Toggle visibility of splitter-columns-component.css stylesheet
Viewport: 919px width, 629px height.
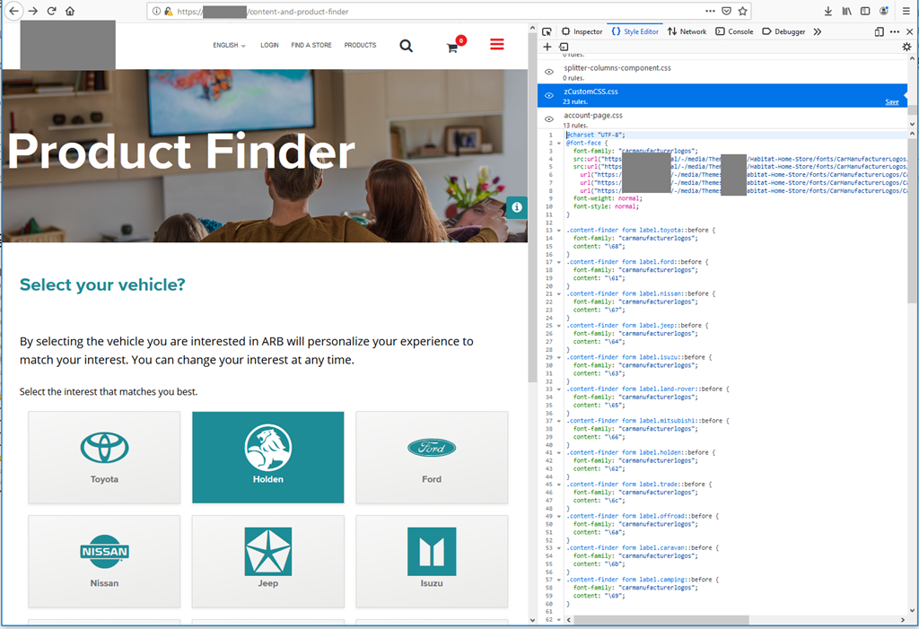tap(549, 72)
